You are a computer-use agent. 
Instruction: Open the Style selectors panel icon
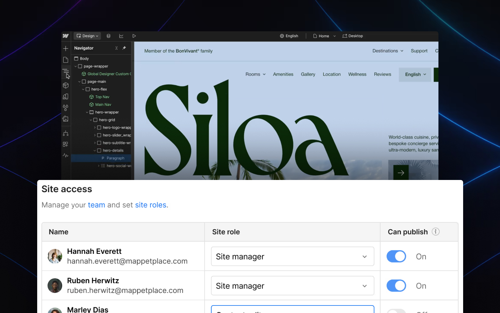[66, 97]
